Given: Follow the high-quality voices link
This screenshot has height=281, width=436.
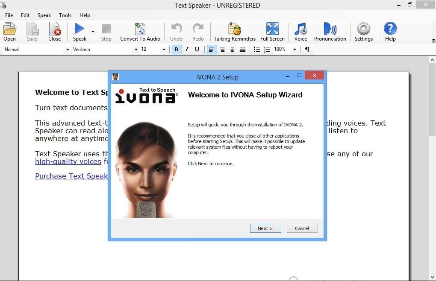Looking at the screenshot, I should pyautogui.click(x=68, y=161).
